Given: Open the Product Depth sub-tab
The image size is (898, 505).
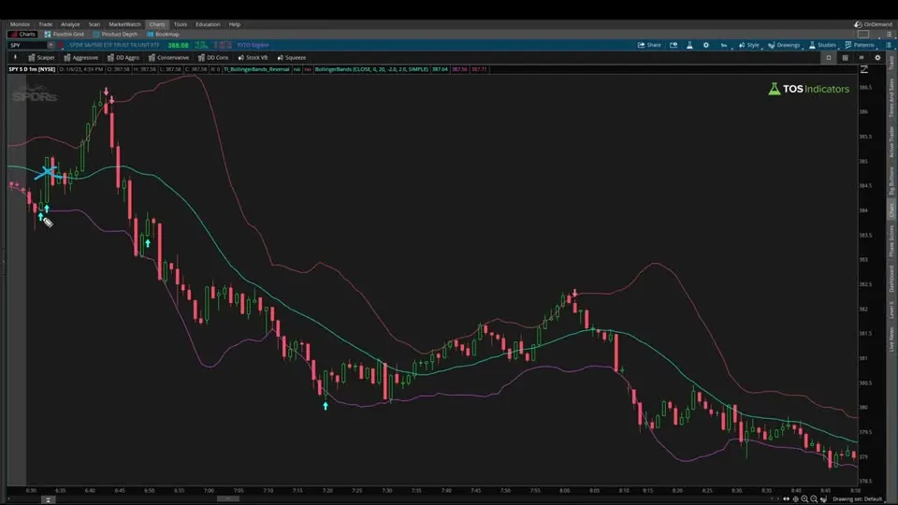Looking at the screenshot, I should point(115,35).
